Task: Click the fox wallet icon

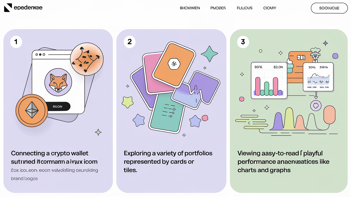Action: (58, 82)
